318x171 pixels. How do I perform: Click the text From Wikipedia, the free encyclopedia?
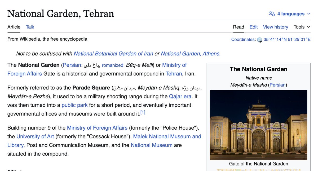point(47,39)
